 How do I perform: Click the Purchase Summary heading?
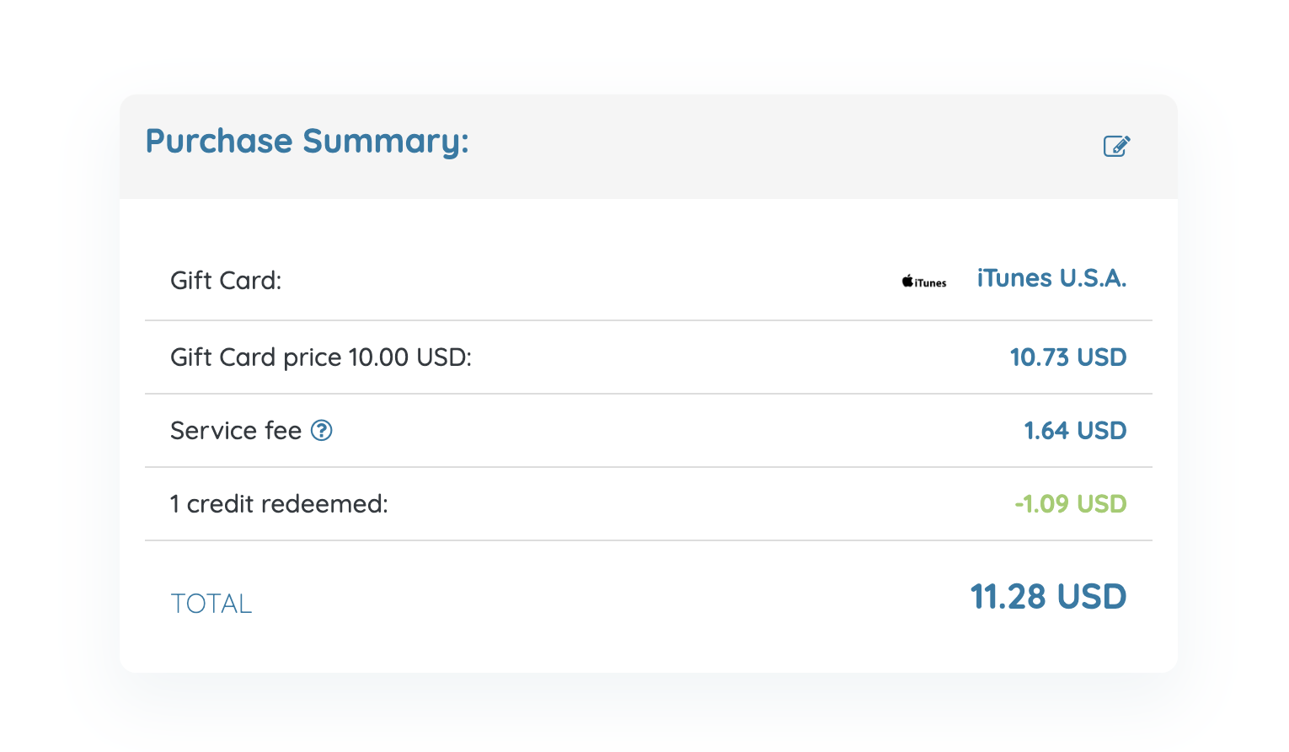(307, 142)
